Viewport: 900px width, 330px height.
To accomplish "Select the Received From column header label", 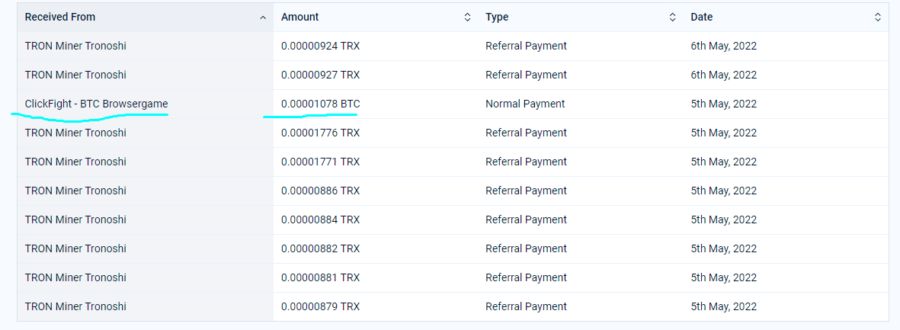I will click(60, 17).
